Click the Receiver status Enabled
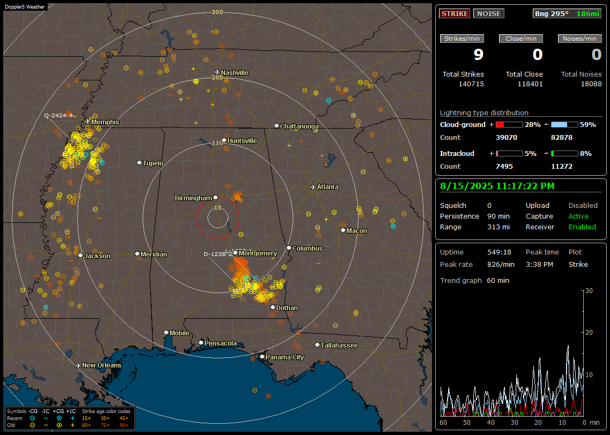This screenshot has height=435, width=610. point(582,227)
